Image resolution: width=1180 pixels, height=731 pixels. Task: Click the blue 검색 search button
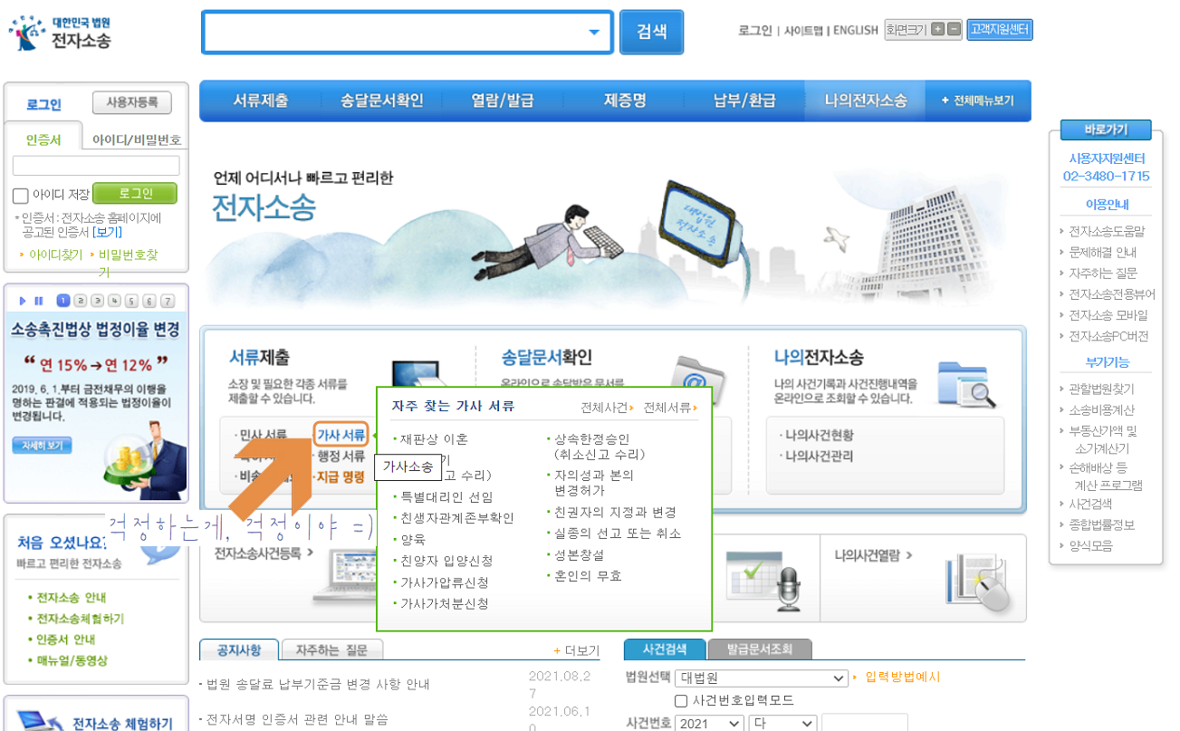(651, 32)
